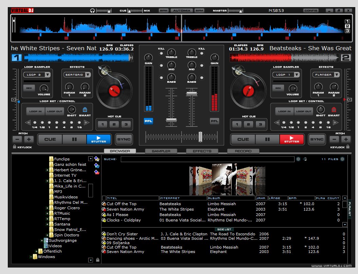The width and height of the screenshot is (358, 274).
Task: Turn the left deck gain knob
Action: [x=148, y=57]
